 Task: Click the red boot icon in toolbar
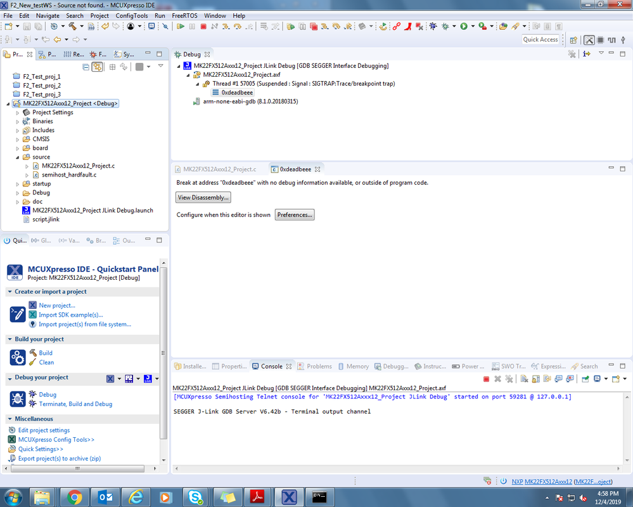coord(407,26)
